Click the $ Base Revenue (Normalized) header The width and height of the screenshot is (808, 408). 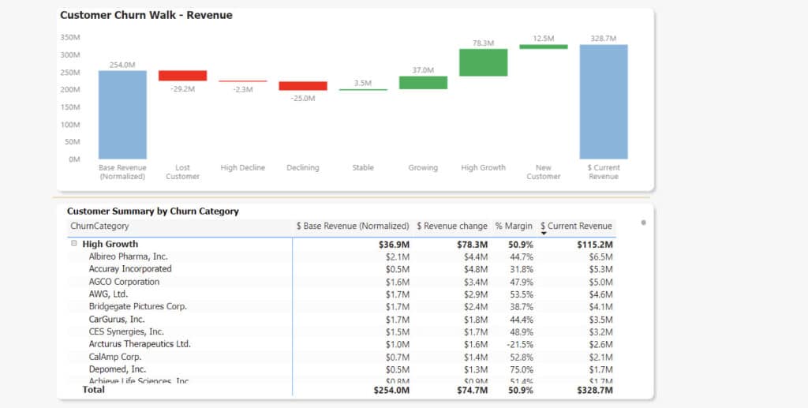(x=353, y=226)
